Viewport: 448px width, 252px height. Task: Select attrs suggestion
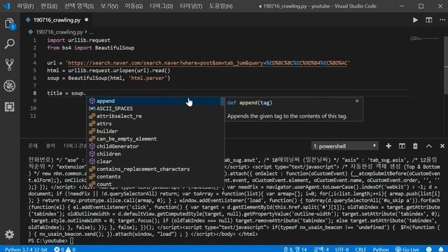[154, 124]
